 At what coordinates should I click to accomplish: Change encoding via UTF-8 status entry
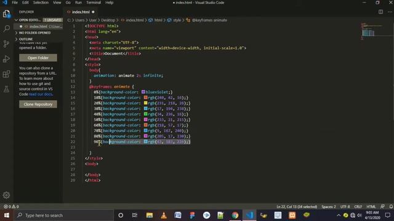click(x=345, y=206)
